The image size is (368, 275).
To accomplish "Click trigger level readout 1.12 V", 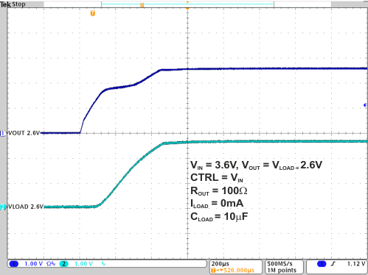I will [356, 264].
